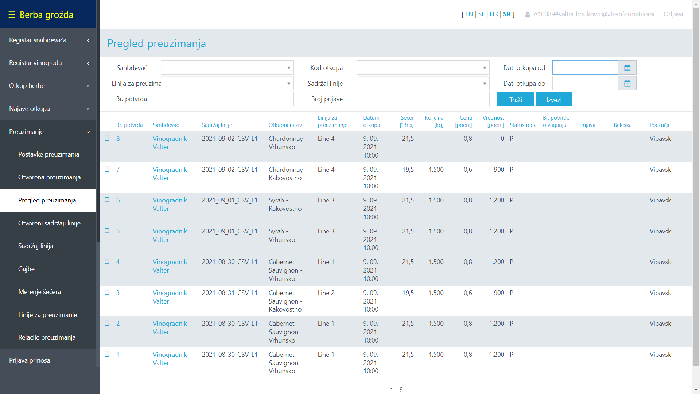Sort by Količina [kg] column header
The image size is (700, 394).
coord(434,121)
